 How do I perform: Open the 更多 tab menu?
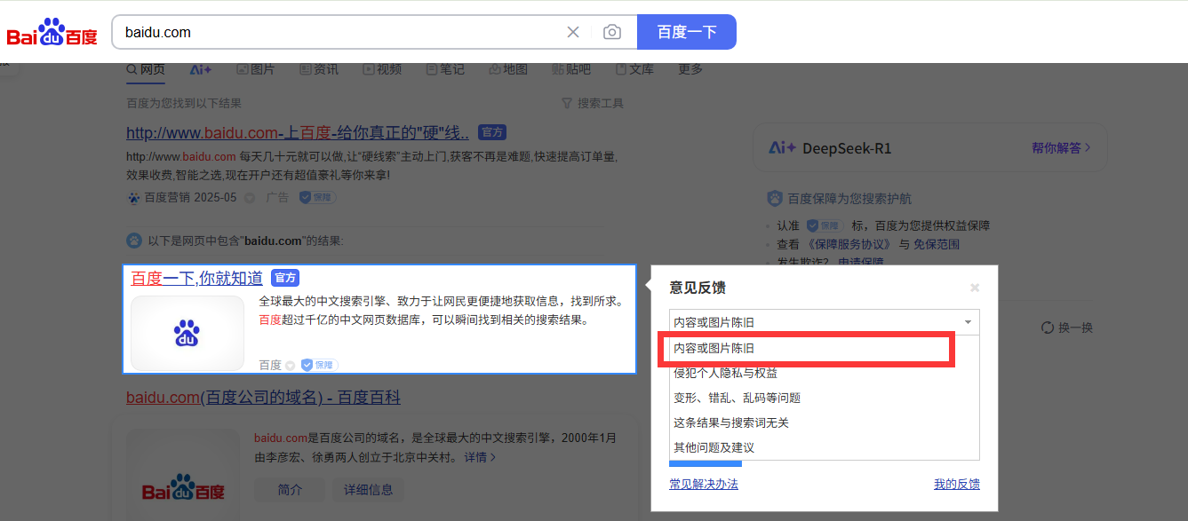click(x=690, y=69)
